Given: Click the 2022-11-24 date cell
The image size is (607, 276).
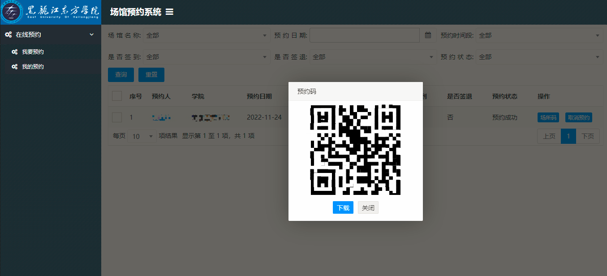Looking at the screenshot, I should tap(264, 117).
